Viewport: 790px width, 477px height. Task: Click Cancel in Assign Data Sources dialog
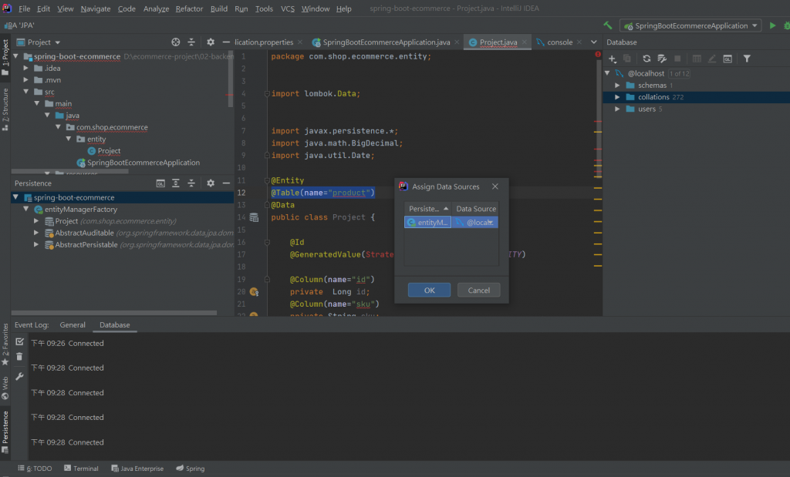(478, 291)
